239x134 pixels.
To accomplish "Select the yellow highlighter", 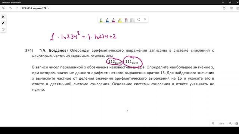I will click(120, 20).
